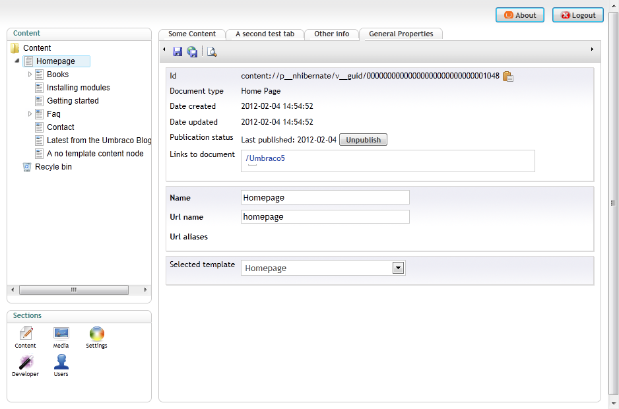Click the content tree horizontal scrollbar

73,290
